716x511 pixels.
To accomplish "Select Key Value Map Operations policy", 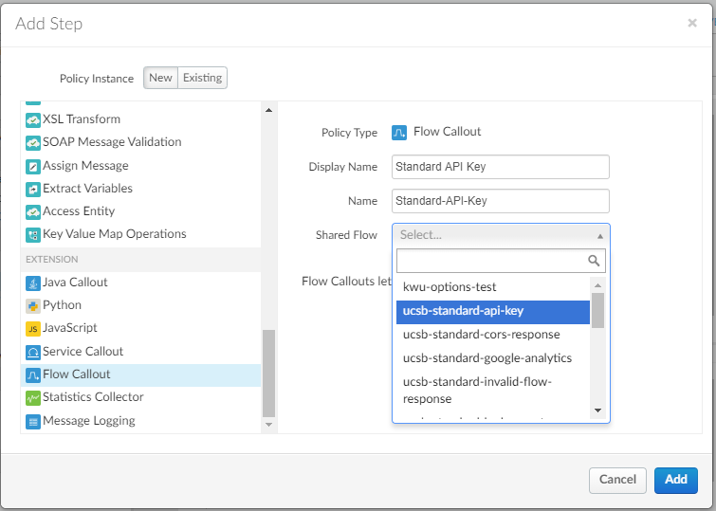I will pyautogui.click(x=114, y=234).
